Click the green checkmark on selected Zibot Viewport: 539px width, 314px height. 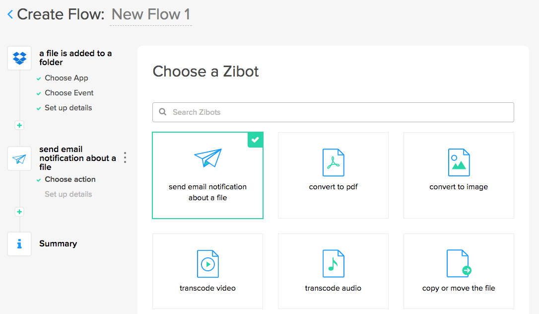click(x=256, y=140)
